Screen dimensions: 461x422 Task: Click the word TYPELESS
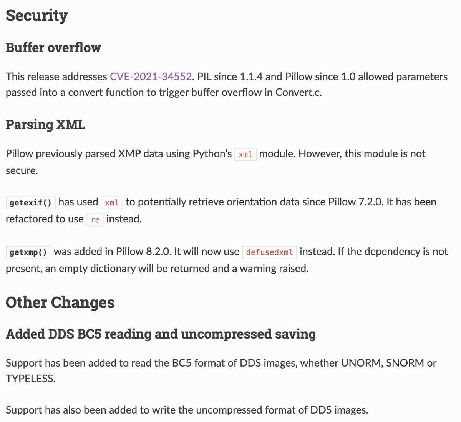tap(31, 379)
